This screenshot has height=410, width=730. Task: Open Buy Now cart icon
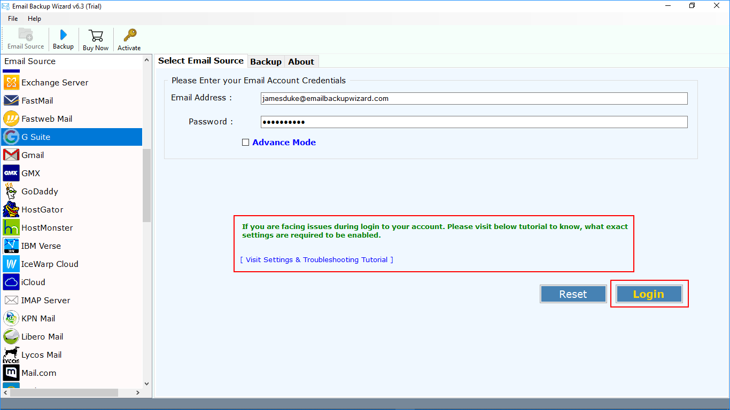pos(96,36)
